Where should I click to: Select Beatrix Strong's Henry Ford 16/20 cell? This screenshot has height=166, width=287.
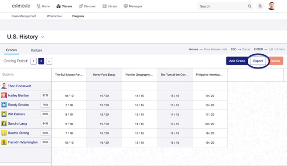(104, 133)
